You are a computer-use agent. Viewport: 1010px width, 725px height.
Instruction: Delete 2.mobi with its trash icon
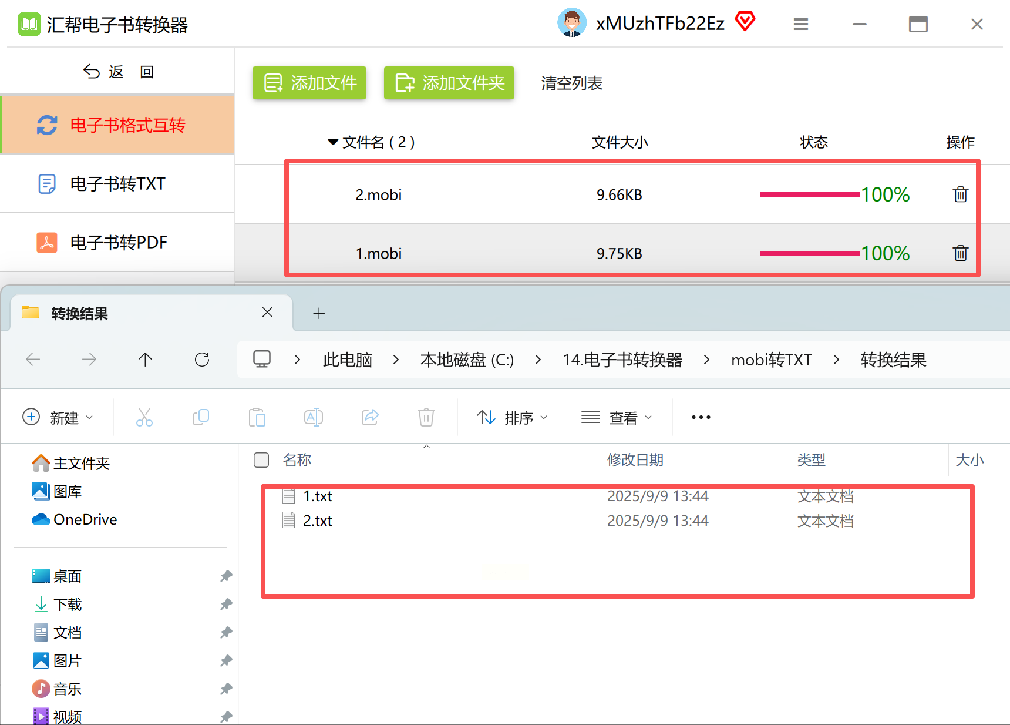[x=960, y=194]
